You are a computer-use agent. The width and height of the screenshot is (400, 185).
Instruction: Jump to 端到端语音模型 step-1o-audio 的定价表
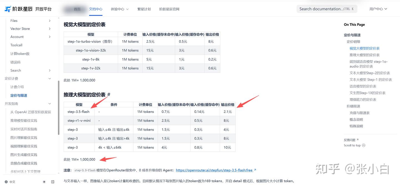coord(368,64)
